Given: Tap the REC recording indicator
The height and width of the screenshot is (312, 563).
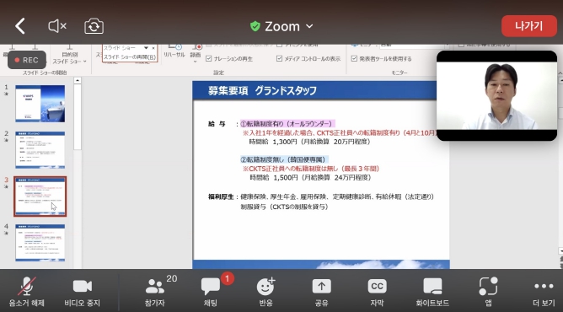Looking at the screenshot, I should point(27,60).
